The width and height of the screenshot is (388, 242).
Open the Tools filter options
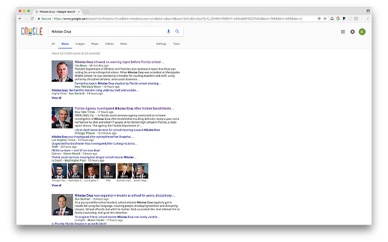tap(176, 44)
